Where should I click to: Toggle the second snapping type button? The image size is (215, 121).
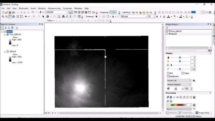pos(115,12)
